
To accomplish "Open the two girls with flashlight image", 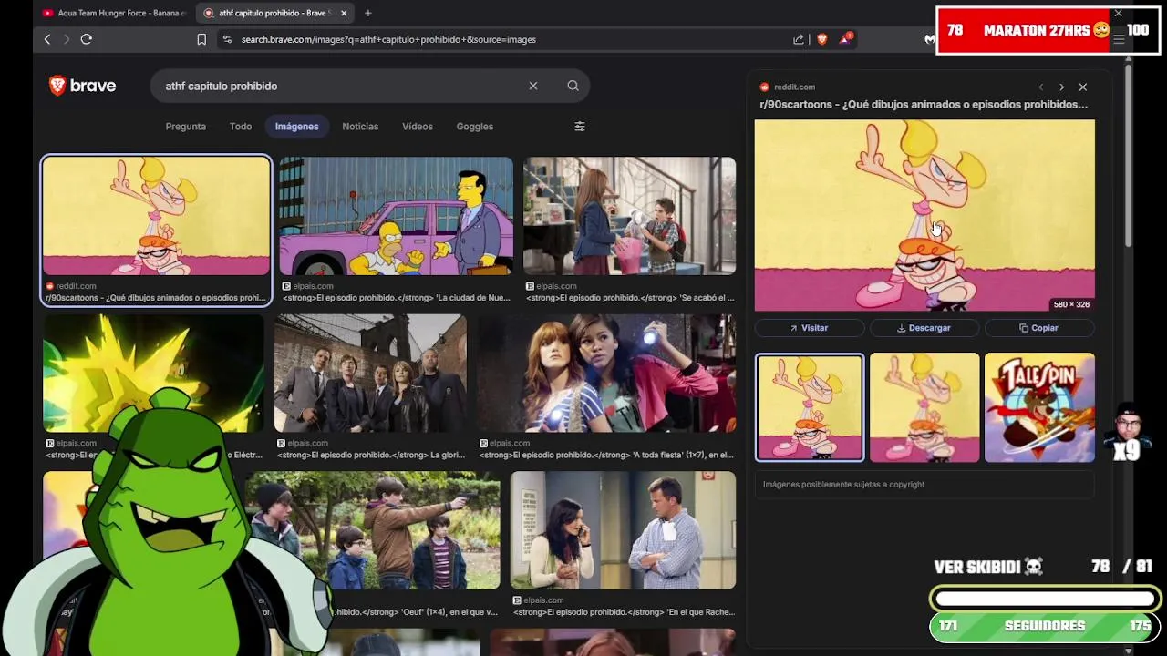I will tap(606, 373).
